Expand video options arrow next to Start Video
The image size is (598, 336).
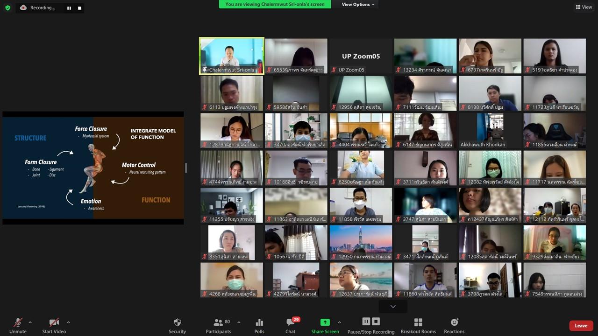click(68, 322)
